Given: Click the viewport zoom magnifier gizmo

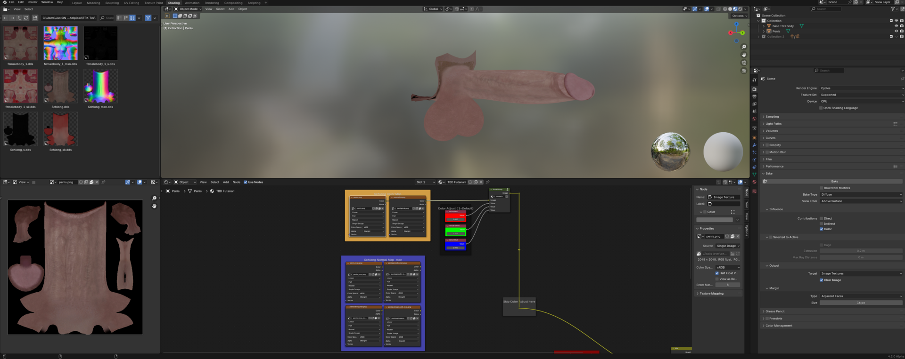Looking at the screenshot, I should [x=744, y=47].
